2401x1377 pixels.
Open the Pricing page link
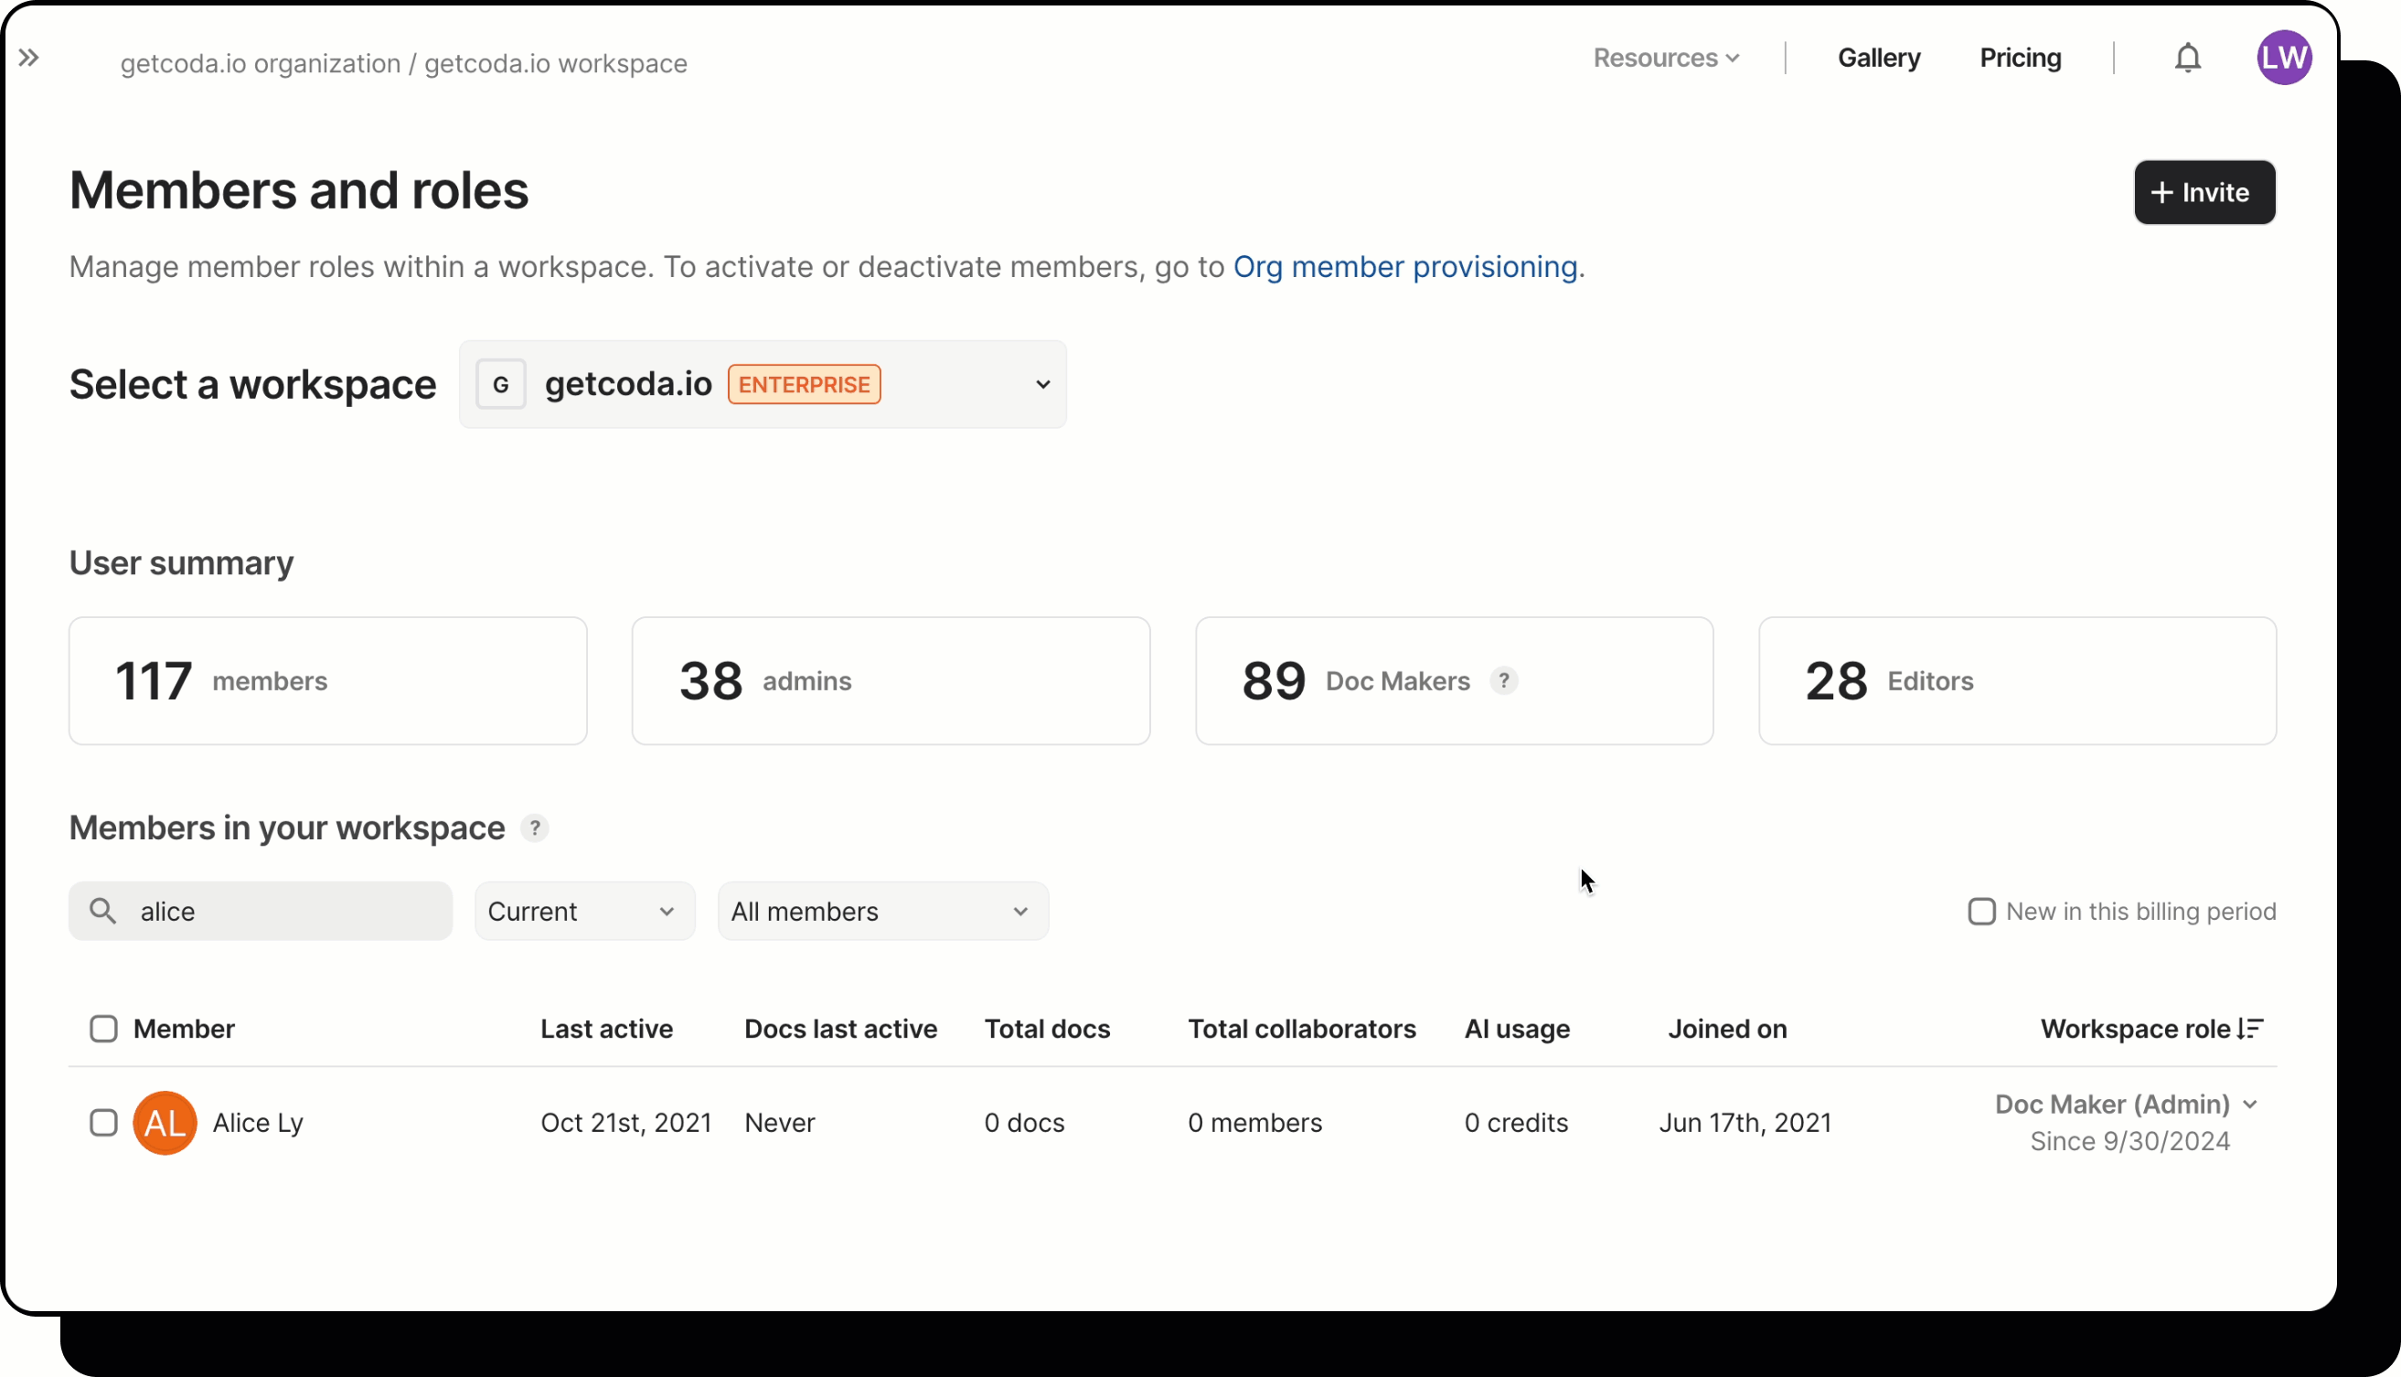click(2020, 59)
